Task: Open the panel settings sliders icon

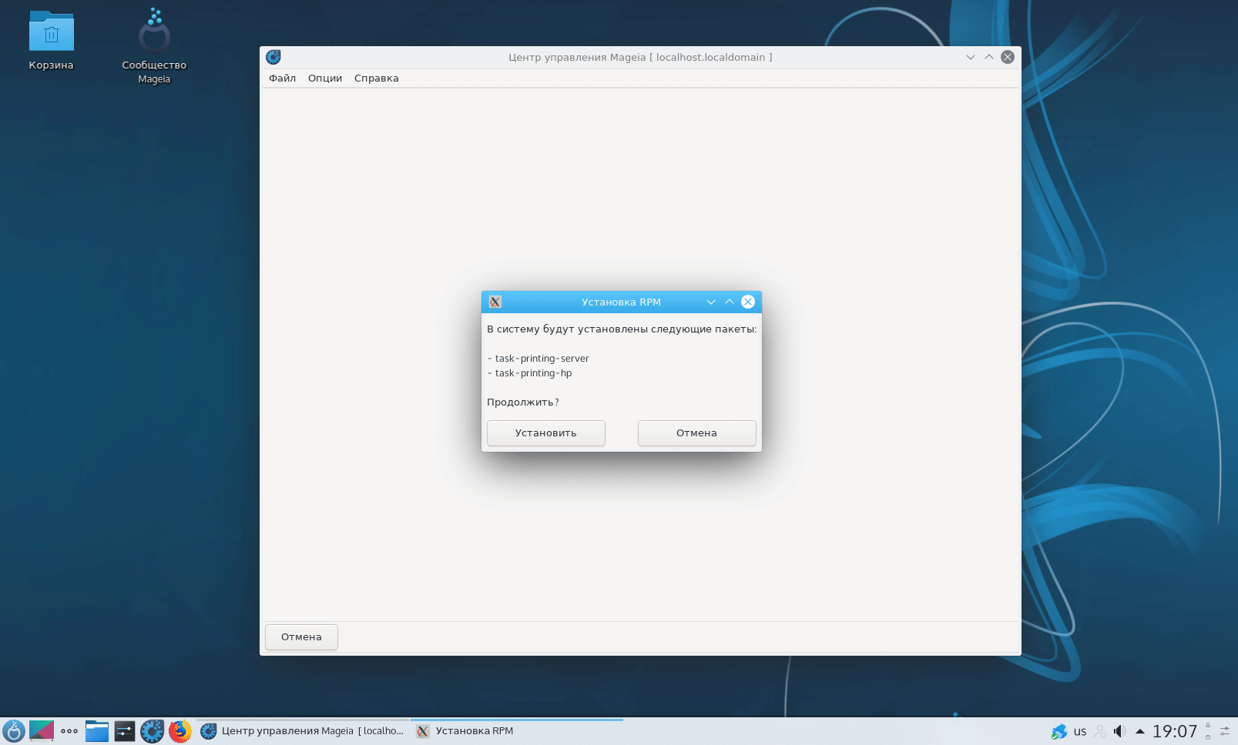Action: (x=1225, y=731)
